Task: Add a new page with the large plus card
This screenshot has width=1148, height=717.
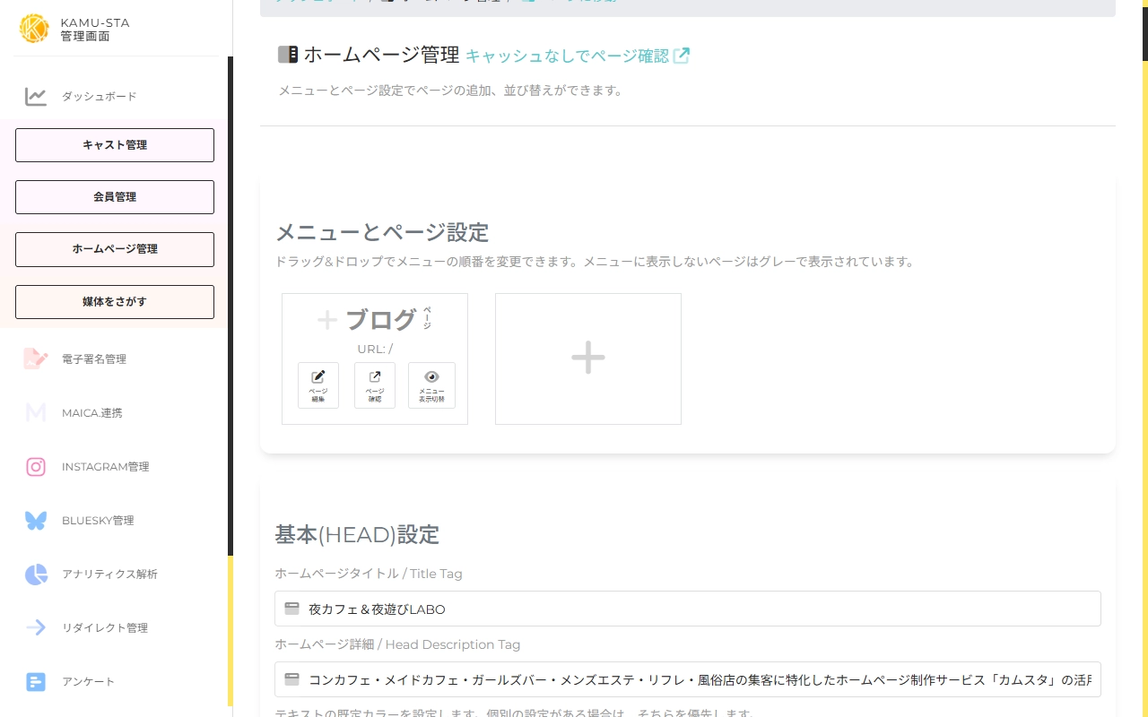Action: click(x=588, y=358)
